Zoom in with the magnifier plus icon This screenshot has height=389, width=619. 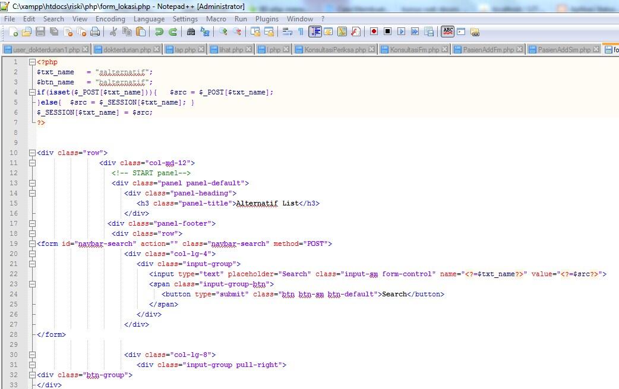[223, 32]
